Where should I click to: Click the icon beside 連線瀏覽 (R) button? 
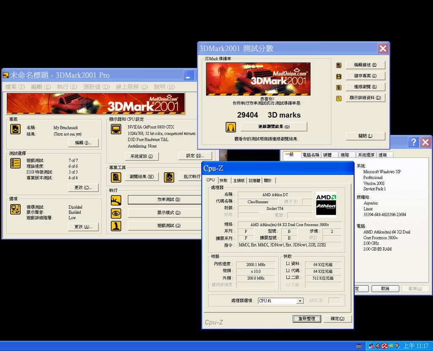[x=339, y=87]
